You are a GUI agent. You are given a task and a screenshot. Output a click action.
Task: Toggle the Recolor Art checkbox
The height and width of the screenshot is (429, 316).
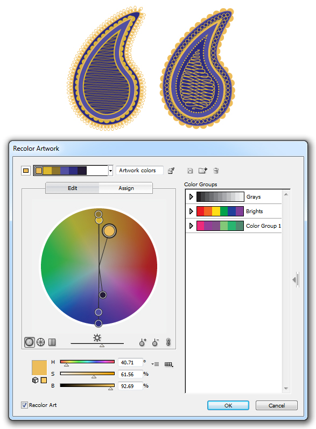[x=24, y=405]
